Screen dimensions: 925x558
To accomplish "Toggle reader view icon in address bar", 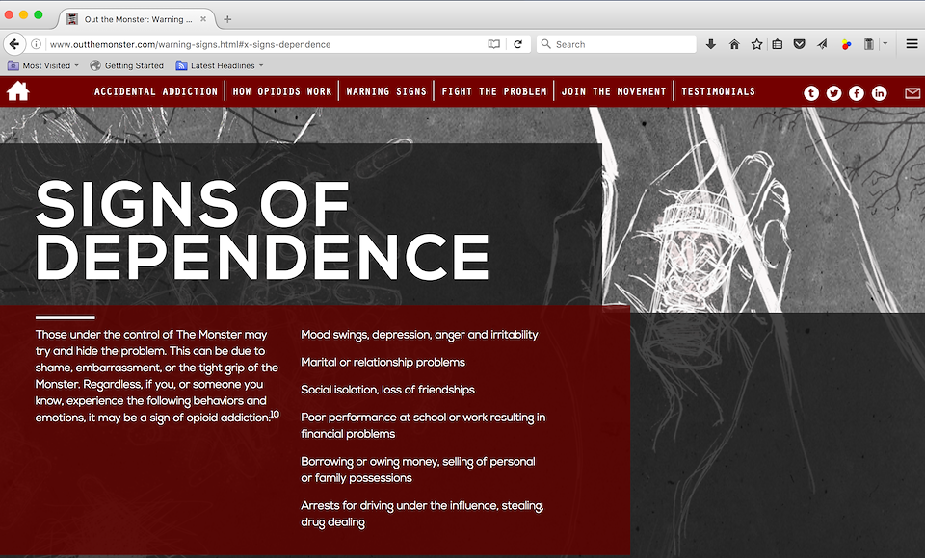I will click(493, 44).
